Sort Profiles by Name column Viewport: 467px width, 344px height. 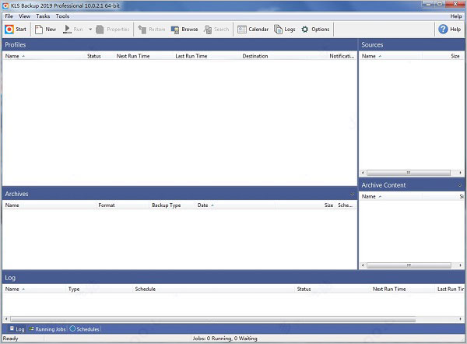44,56
